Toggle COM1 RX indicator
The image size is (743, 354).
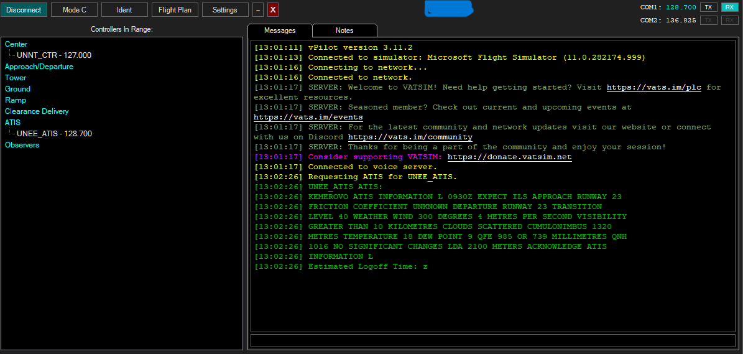pos(729,7)
